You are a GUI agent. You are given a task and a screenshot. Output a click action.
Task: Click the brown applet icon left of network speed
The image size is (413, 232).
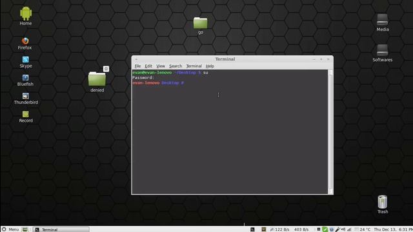pos(264,229)
